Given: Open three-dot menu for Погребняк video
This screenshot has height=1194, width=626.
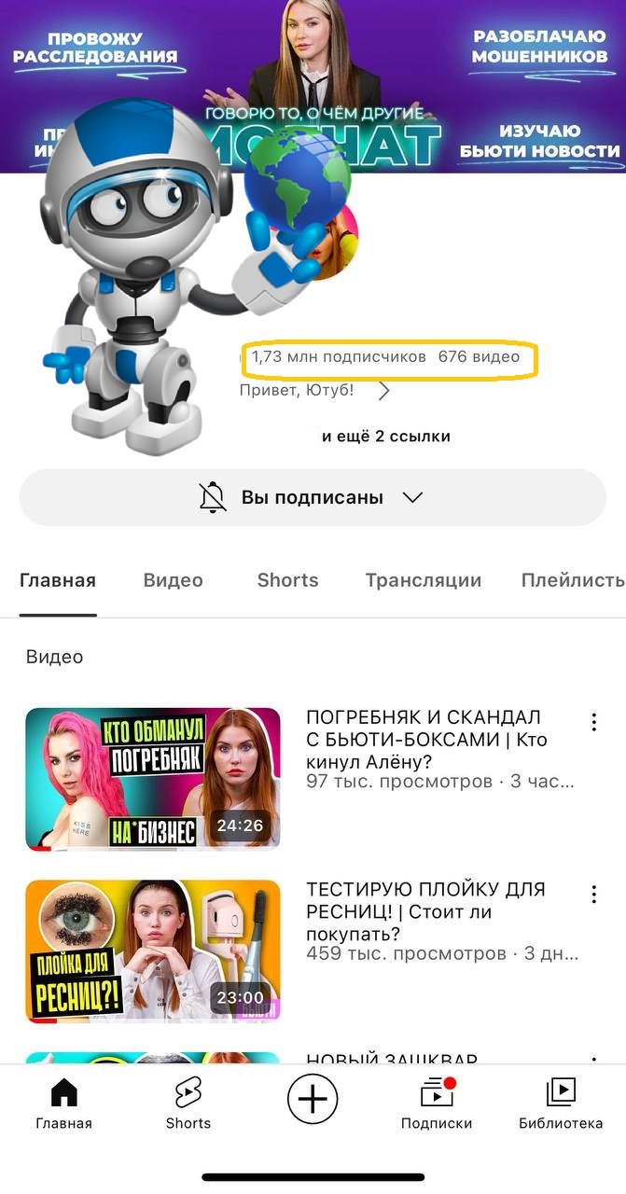Looking at the screenshot, I should (x=594, y=722).
